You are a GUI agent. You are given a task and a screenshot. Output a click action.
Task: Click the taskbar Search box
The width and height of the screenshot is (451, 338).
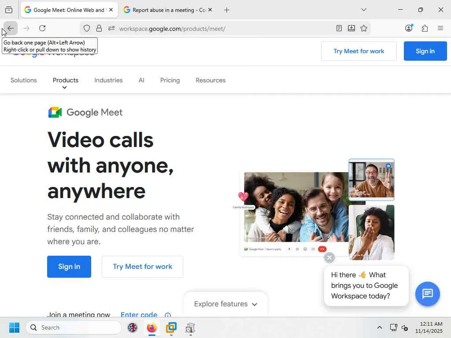point(74,327)
